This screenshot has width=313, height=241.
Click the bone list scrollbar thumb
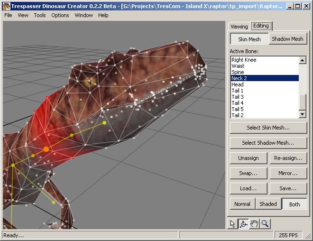click(x=303, y=102)
